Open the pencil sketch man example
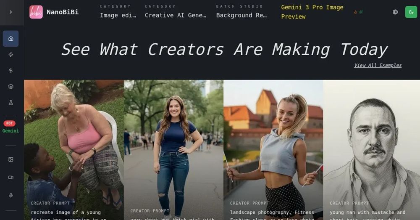The image size is (420, 220). [x=372, y=150]
